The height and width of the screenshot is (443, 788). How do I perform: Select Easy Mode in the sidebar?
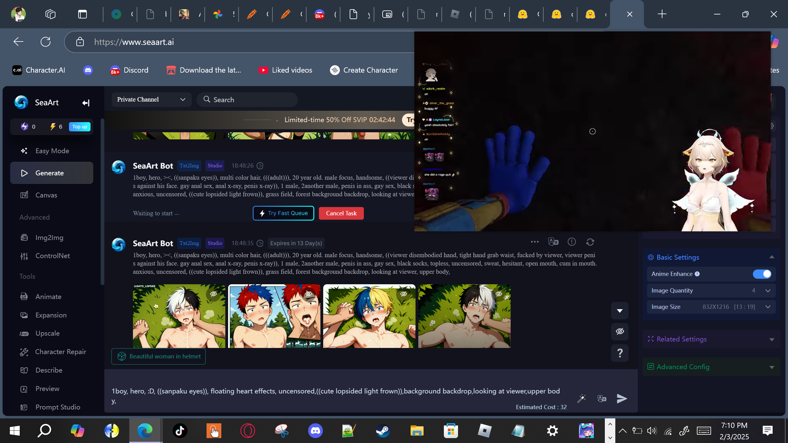click(x=52, y=151)
